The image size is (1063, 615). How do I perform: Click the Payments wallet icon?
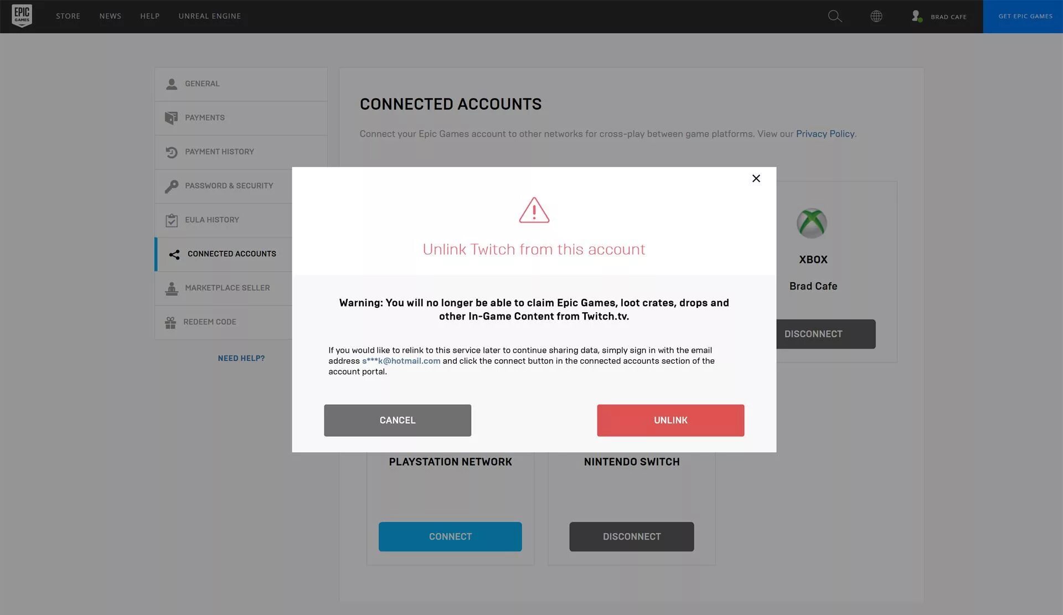tap(172, 118)
